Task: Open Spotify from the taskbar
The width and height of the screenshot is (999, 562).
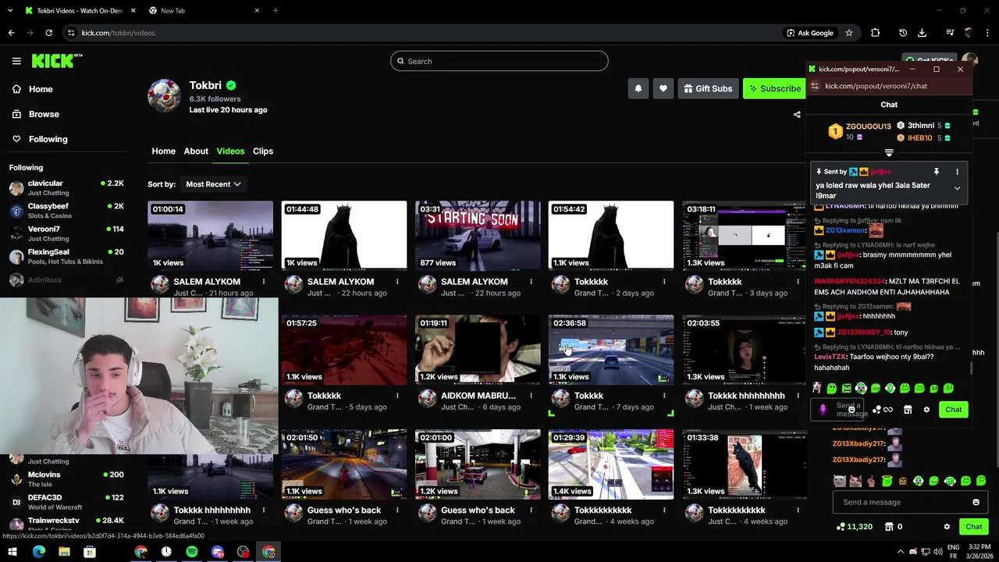Action: coord(192,552)
